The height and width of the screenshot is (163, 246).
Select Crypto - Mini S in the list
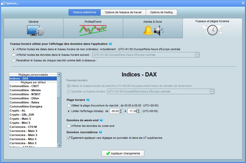tap(33, 123)
